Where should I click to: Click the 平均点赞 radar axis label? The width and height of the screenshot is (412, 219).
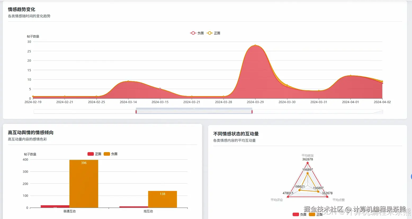(x=338, y=200)
